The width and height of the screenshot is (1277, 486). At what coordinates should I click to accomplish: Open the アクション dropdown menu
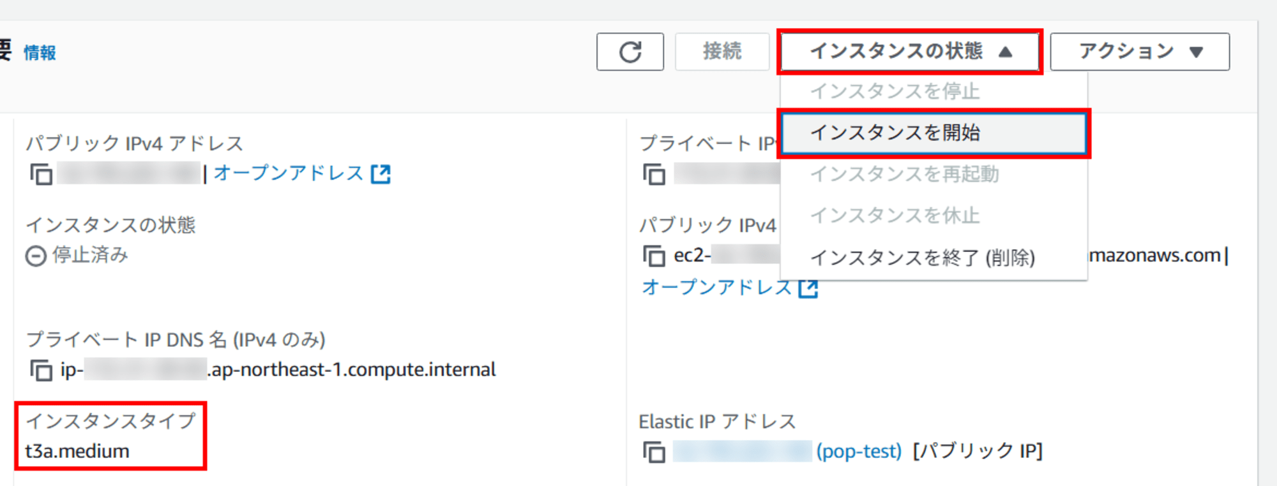pos(1140,52)
